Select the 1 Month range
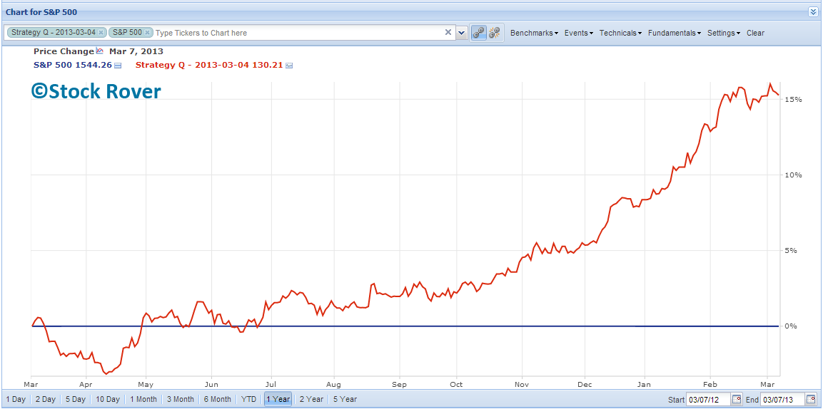The width and height of the screenshot is (823, 409). click(x=143, y=399)
